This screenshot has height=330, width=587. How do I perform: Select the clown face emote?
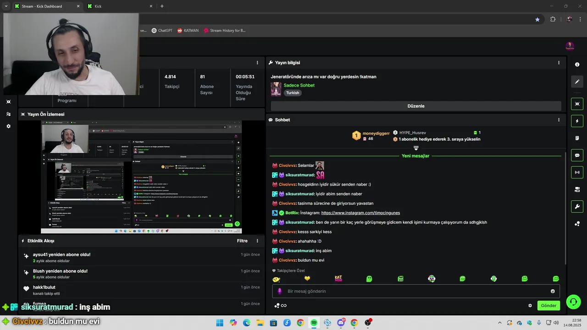(x=432, y=279)
